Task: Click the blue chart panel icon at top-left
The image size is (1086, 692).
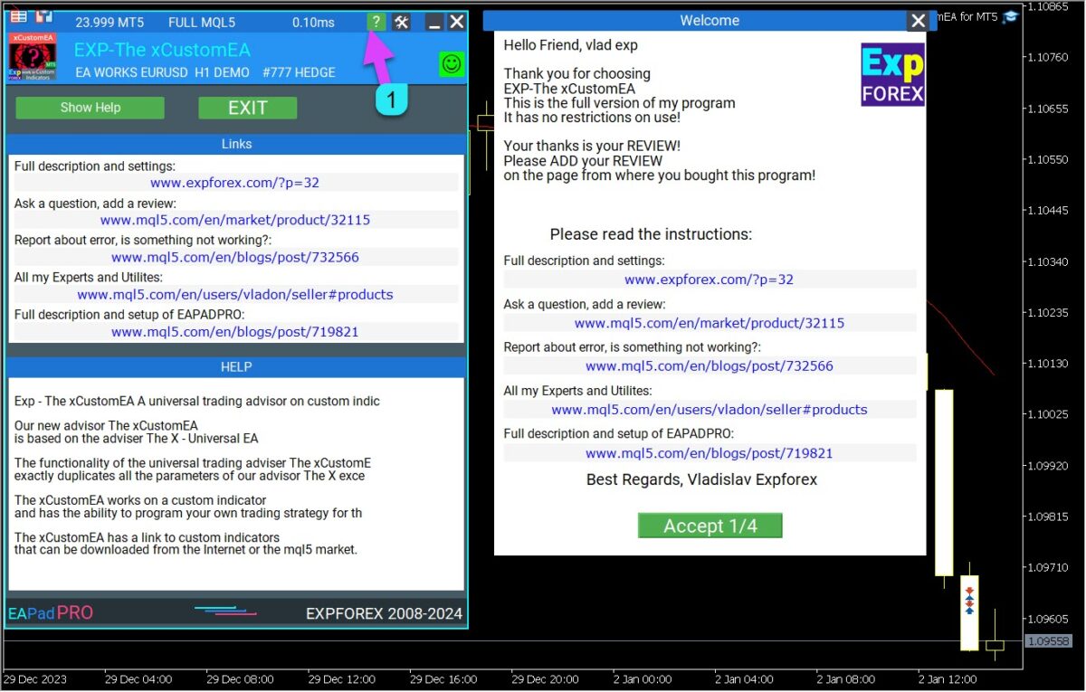Action: coord(43,15)
